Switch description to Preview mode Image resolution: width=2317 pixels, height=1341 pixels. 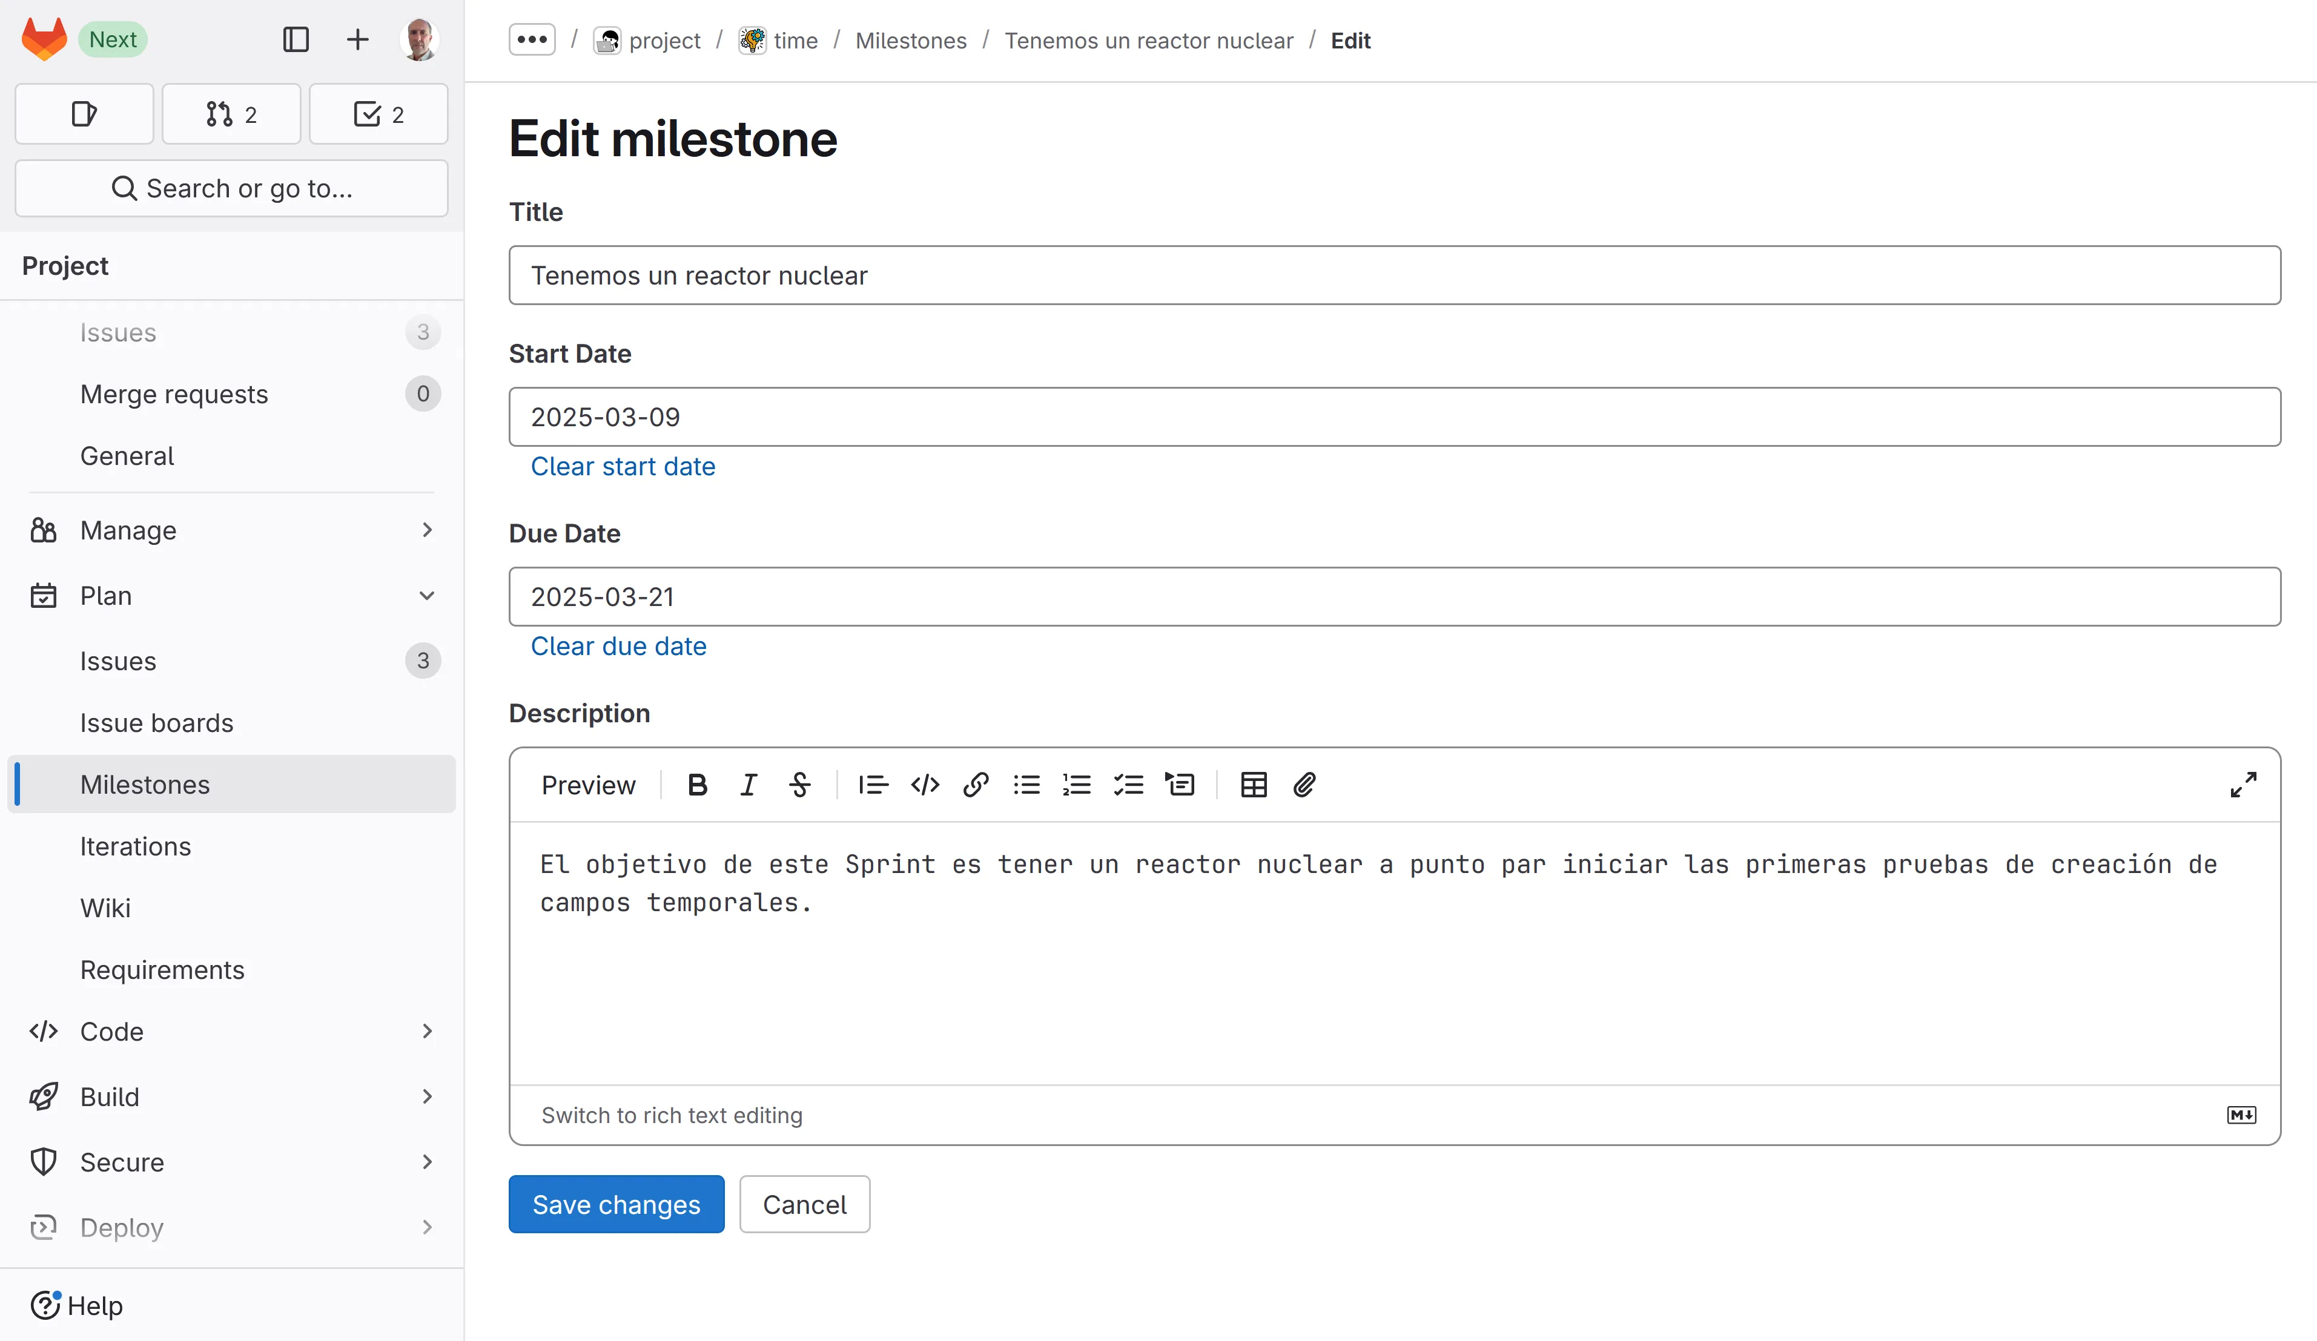pos(587,785)
